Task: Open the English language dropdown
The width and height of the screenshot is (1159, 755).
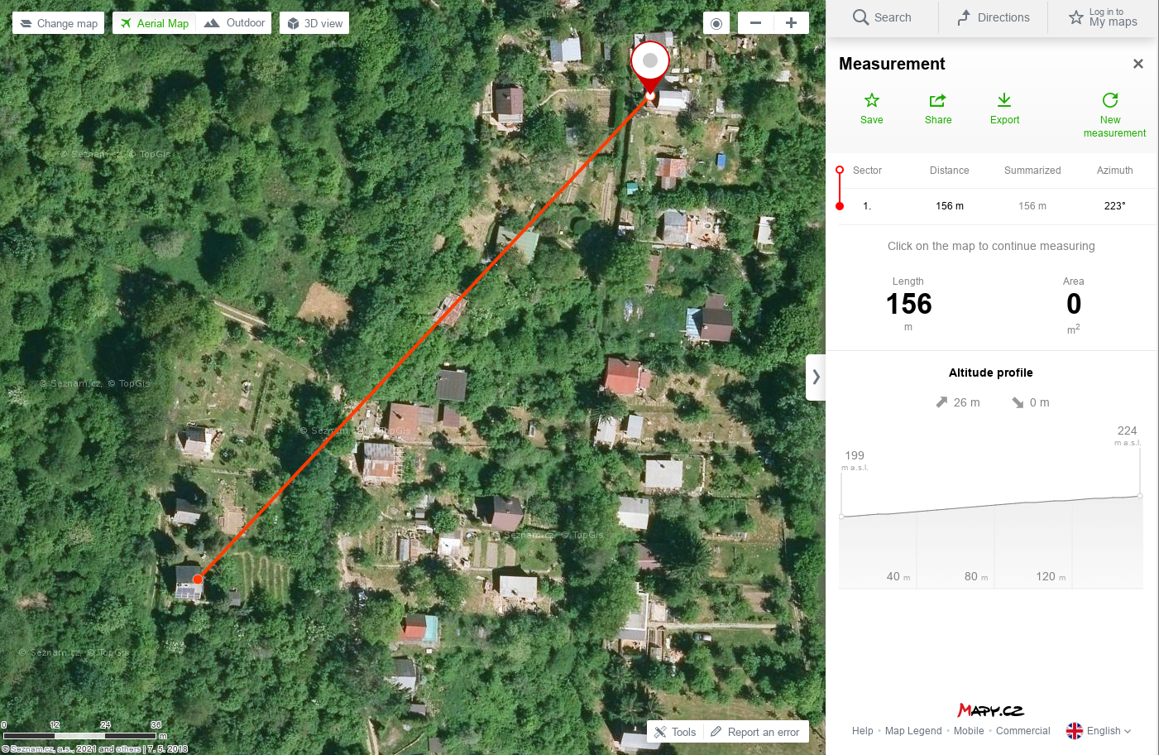Action: click(1099, 731)
